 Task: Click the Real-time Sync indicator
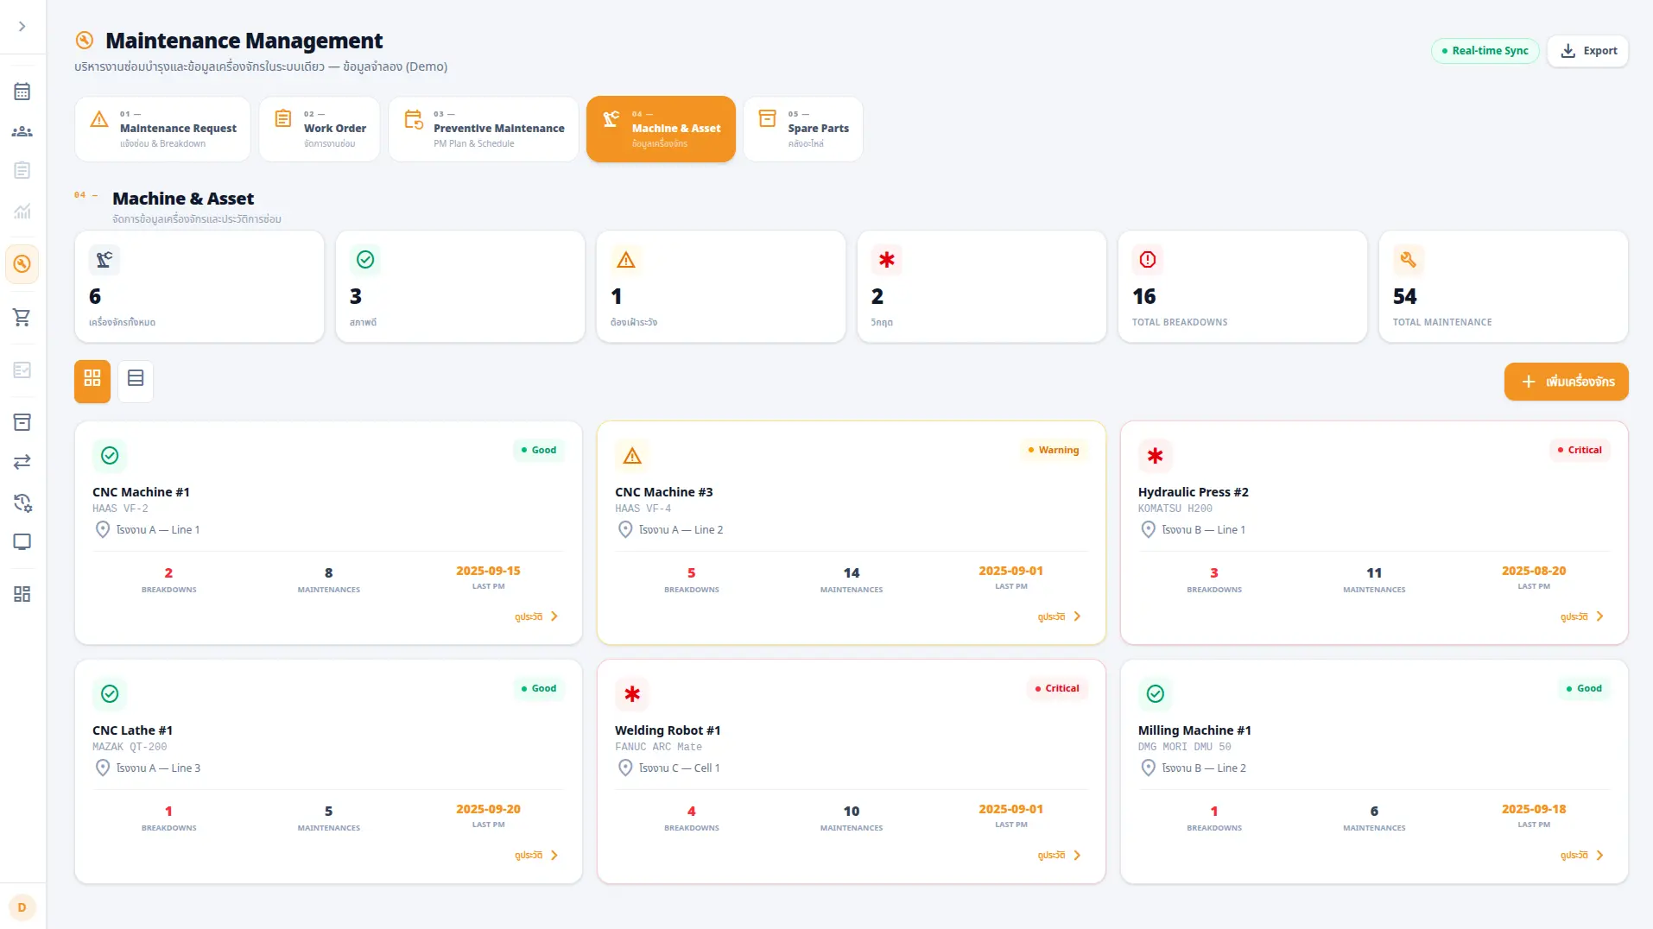(x=1485, y=51)
